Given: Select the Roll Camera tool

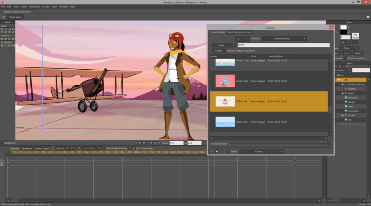Looking at the screenshot, I should click(x=9, y=39).
